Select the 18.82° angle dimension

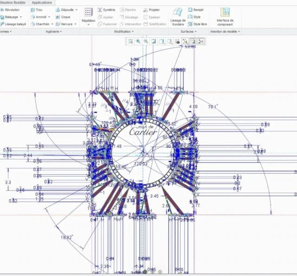67,237
